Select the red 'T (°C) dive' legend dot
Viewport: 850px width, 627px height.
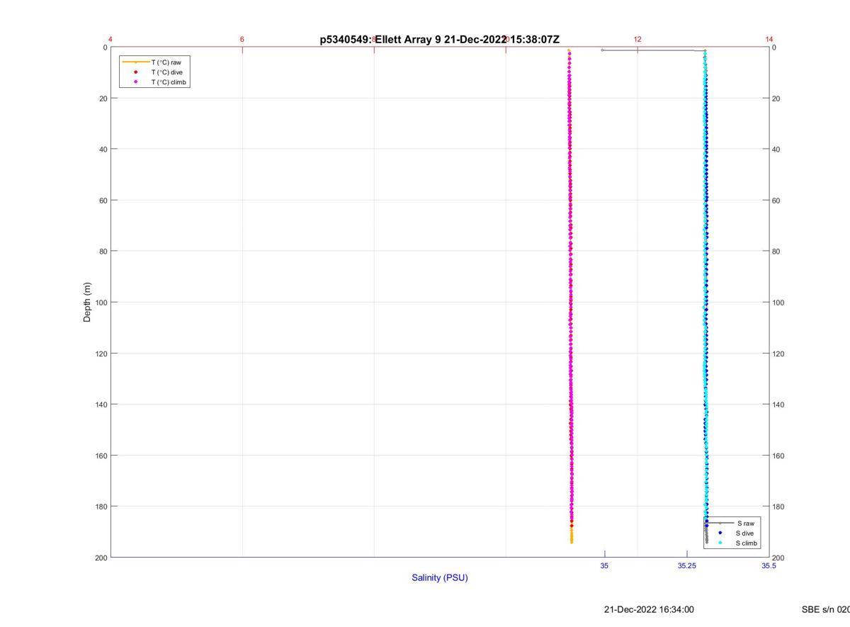coord(135,72)
